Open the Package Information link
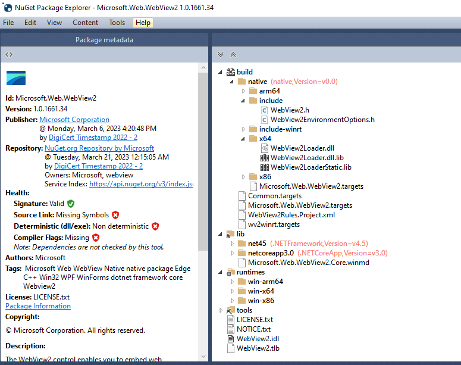Viewport: 461px width, 365px height. pos(38,306)
